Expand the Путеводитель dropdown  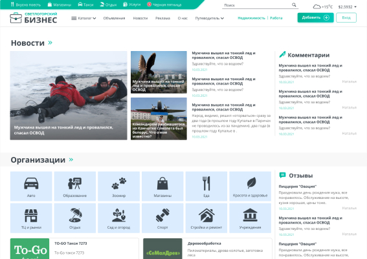point(210,18)
